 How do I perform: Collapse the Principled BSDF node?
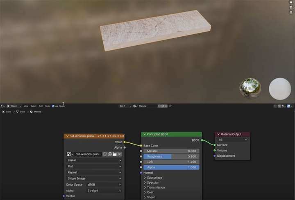tap(145, 134)
